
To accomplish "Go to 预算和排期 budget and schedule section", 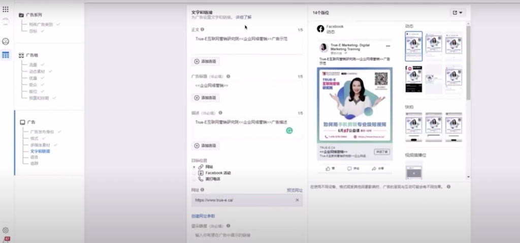I will pyautogui.click(x=39, y=98).
